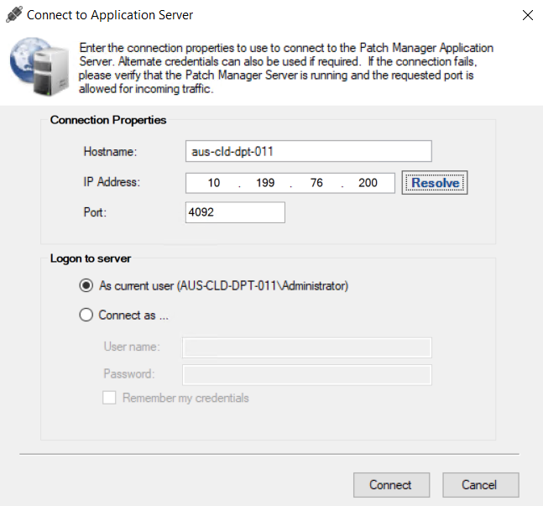The height and width of the screenshot is (506, 543).
Task: Click the first IP octet showing 10
Action: [213, 183]
